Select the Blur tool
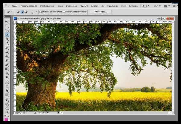Viewport: 181px width, 124px height. tap(7, 73)
